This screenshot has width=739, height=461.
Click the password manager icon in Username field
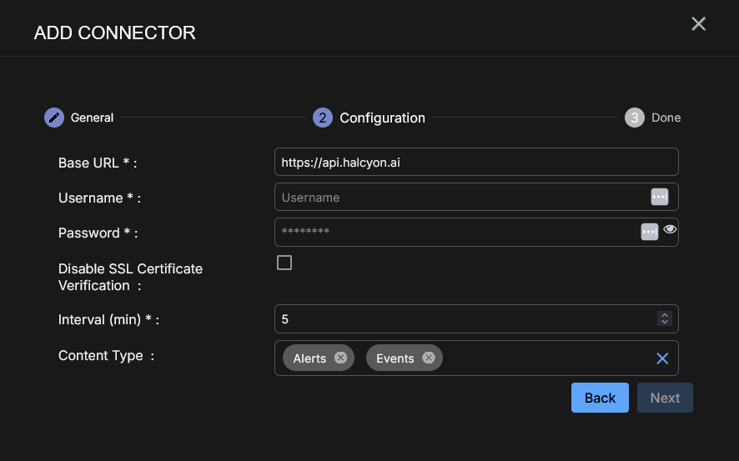click(x=659, y=197)
